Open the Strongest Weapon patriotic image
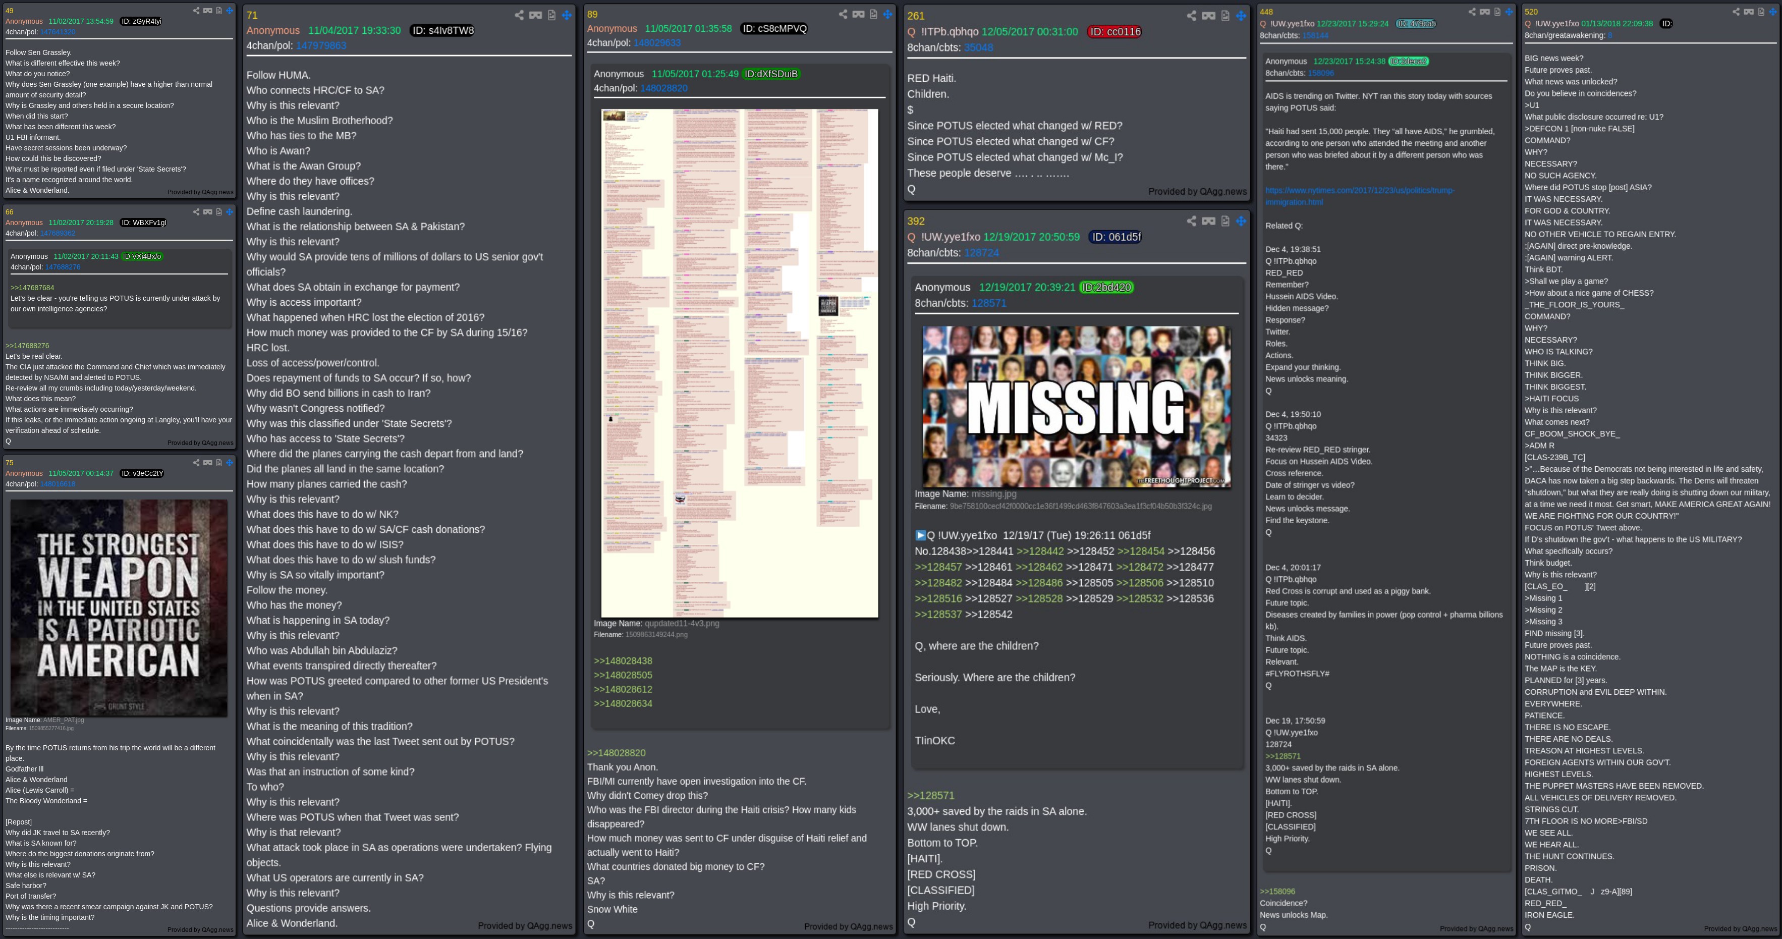 click(119, 608)
